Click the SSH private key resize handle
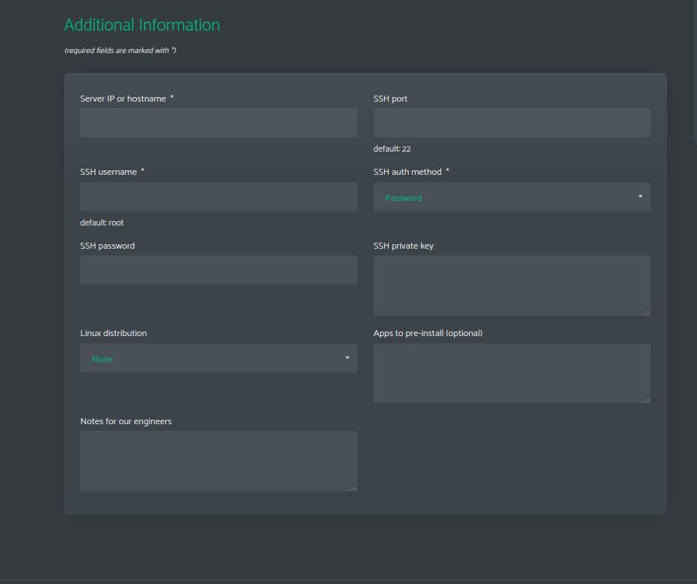Screen dimensions: 697x584 (x=646, y=311)
